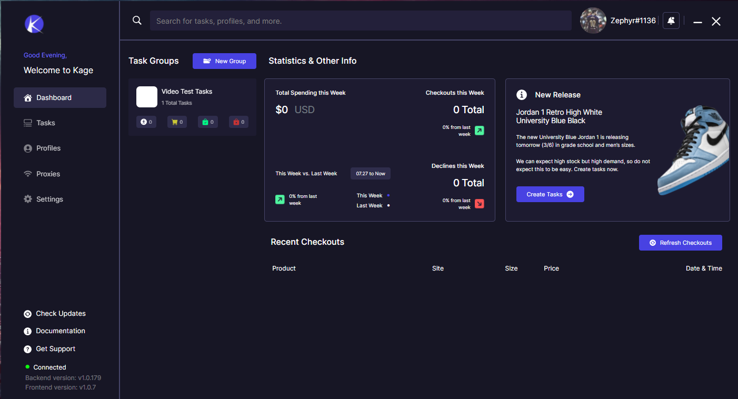
Task: Click green arrow under Checkouts this Week
Action: (479, 131)
